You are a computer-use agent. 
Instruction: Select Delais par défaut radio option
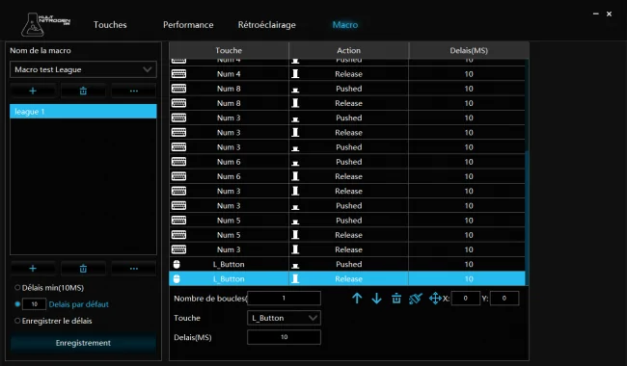coord(17,304)
